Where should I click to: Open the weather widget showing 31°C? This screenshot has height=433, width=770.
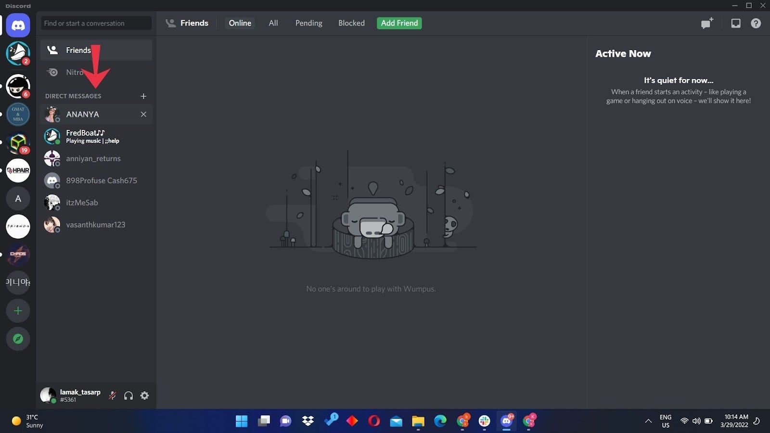point(28,421)
